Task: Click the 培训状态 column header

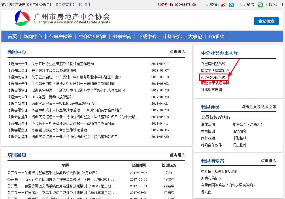Action: (x=169, y=165)
